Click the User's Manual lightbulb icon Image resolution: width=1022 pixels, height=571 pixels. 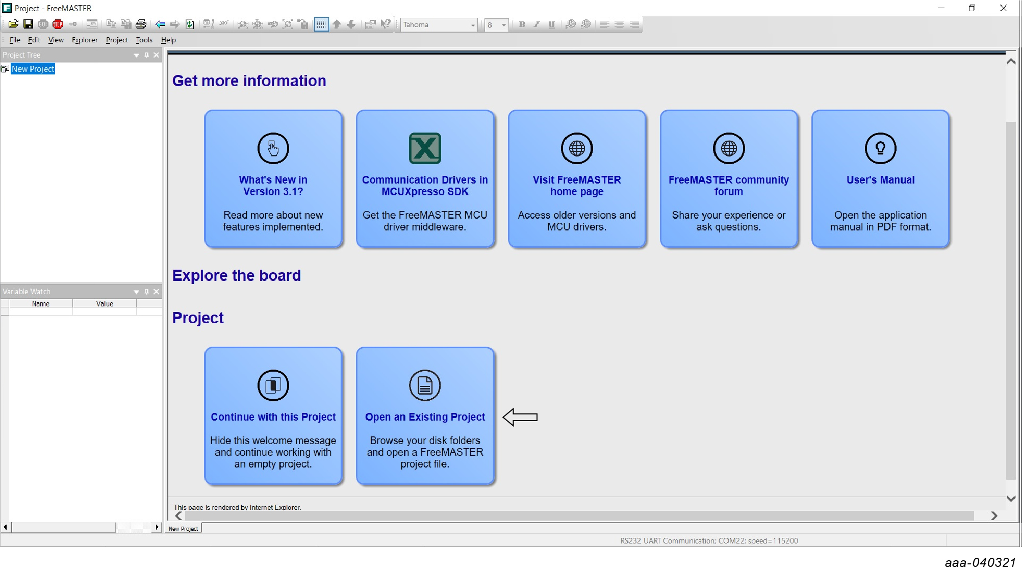(x=880, y=148)
